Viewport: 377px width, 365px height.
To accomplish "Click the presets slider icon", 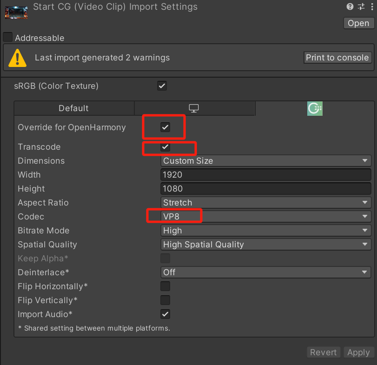I will click(361, 7).
